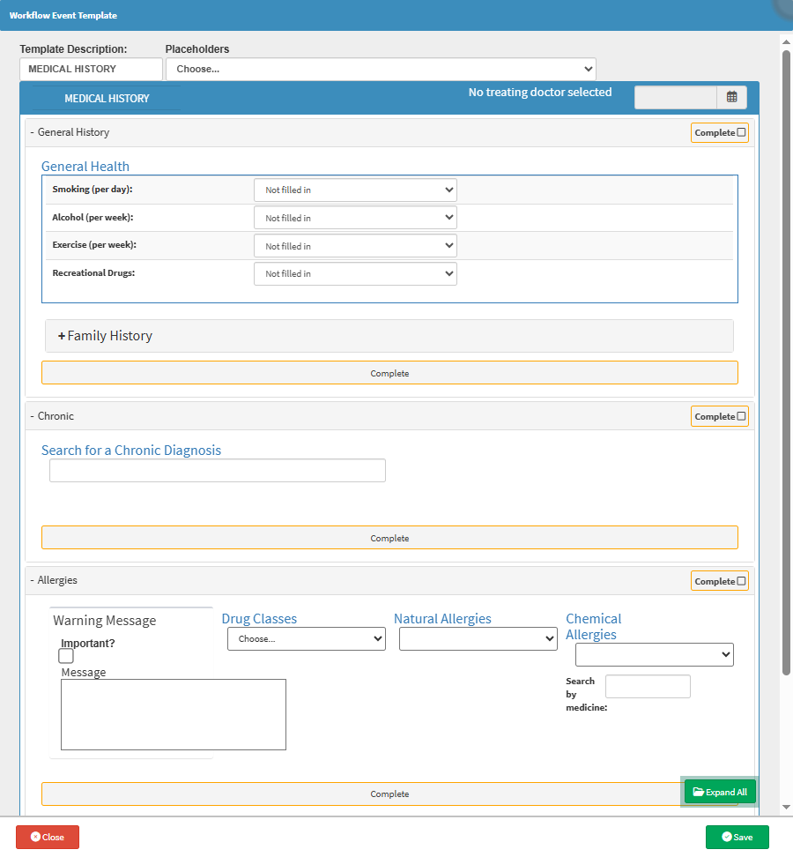Screen dimensions: 793x857
Task: Open the Placeholders dropdown
Action: [x=381, y=69]
